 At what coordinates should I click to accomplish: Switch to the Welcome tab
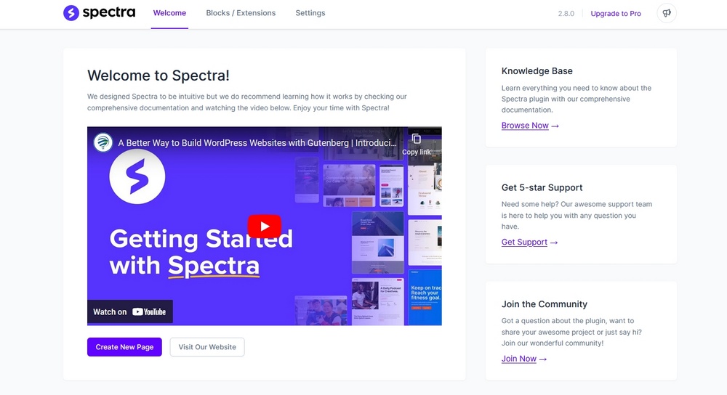(x=169, y=13)
